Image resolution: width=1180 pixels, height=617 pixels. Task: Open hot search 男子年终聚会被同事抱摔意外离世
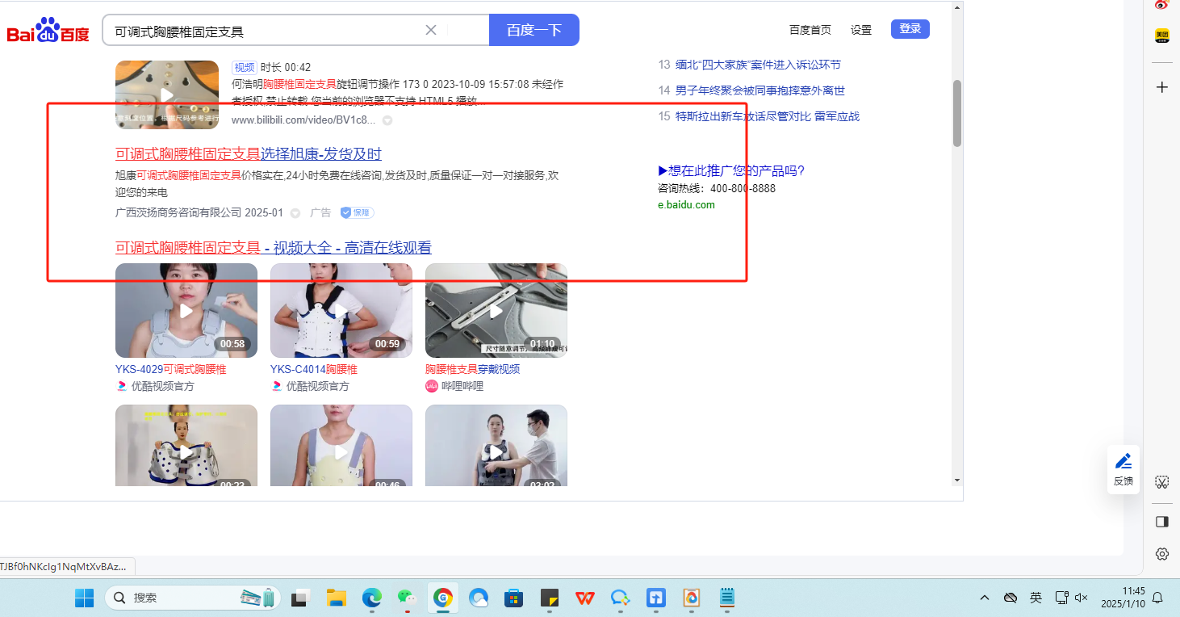pos(760,90)
